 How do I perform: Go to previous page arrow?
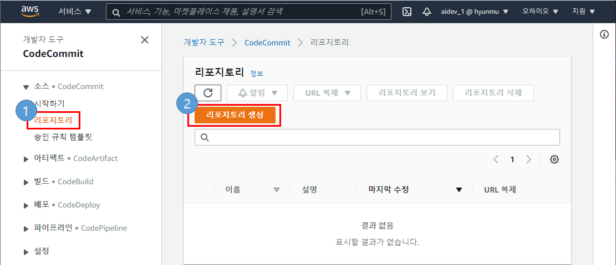click(x=496, y=159)
